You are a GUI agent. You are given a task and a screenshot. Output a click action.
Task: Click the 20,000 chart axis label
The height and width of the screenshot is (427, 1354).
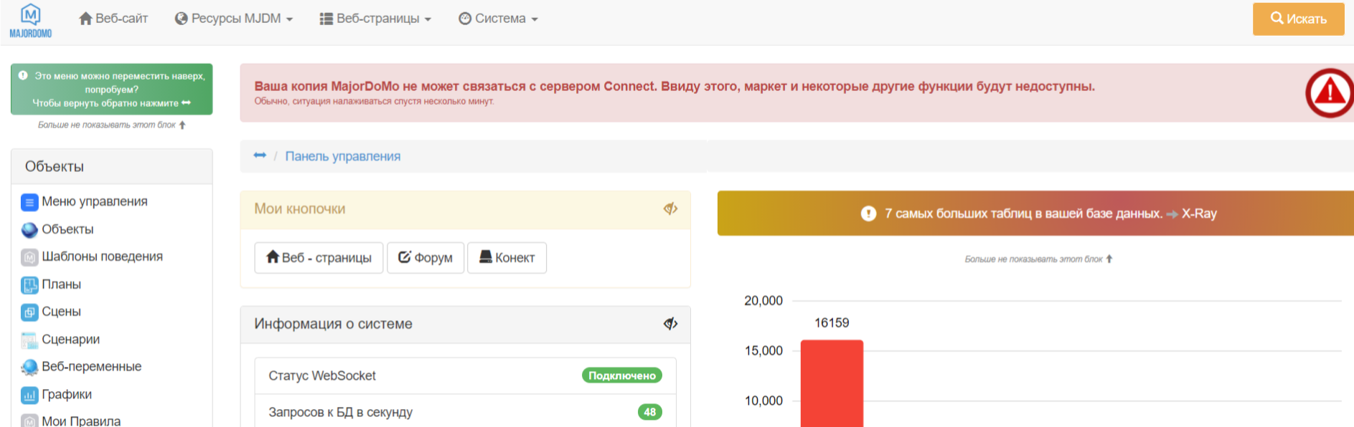[763, 301]
